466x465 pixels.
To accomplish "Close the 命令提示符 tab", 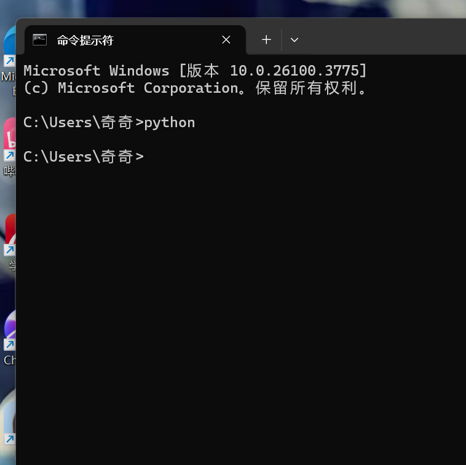I will [x=226, y=40].
